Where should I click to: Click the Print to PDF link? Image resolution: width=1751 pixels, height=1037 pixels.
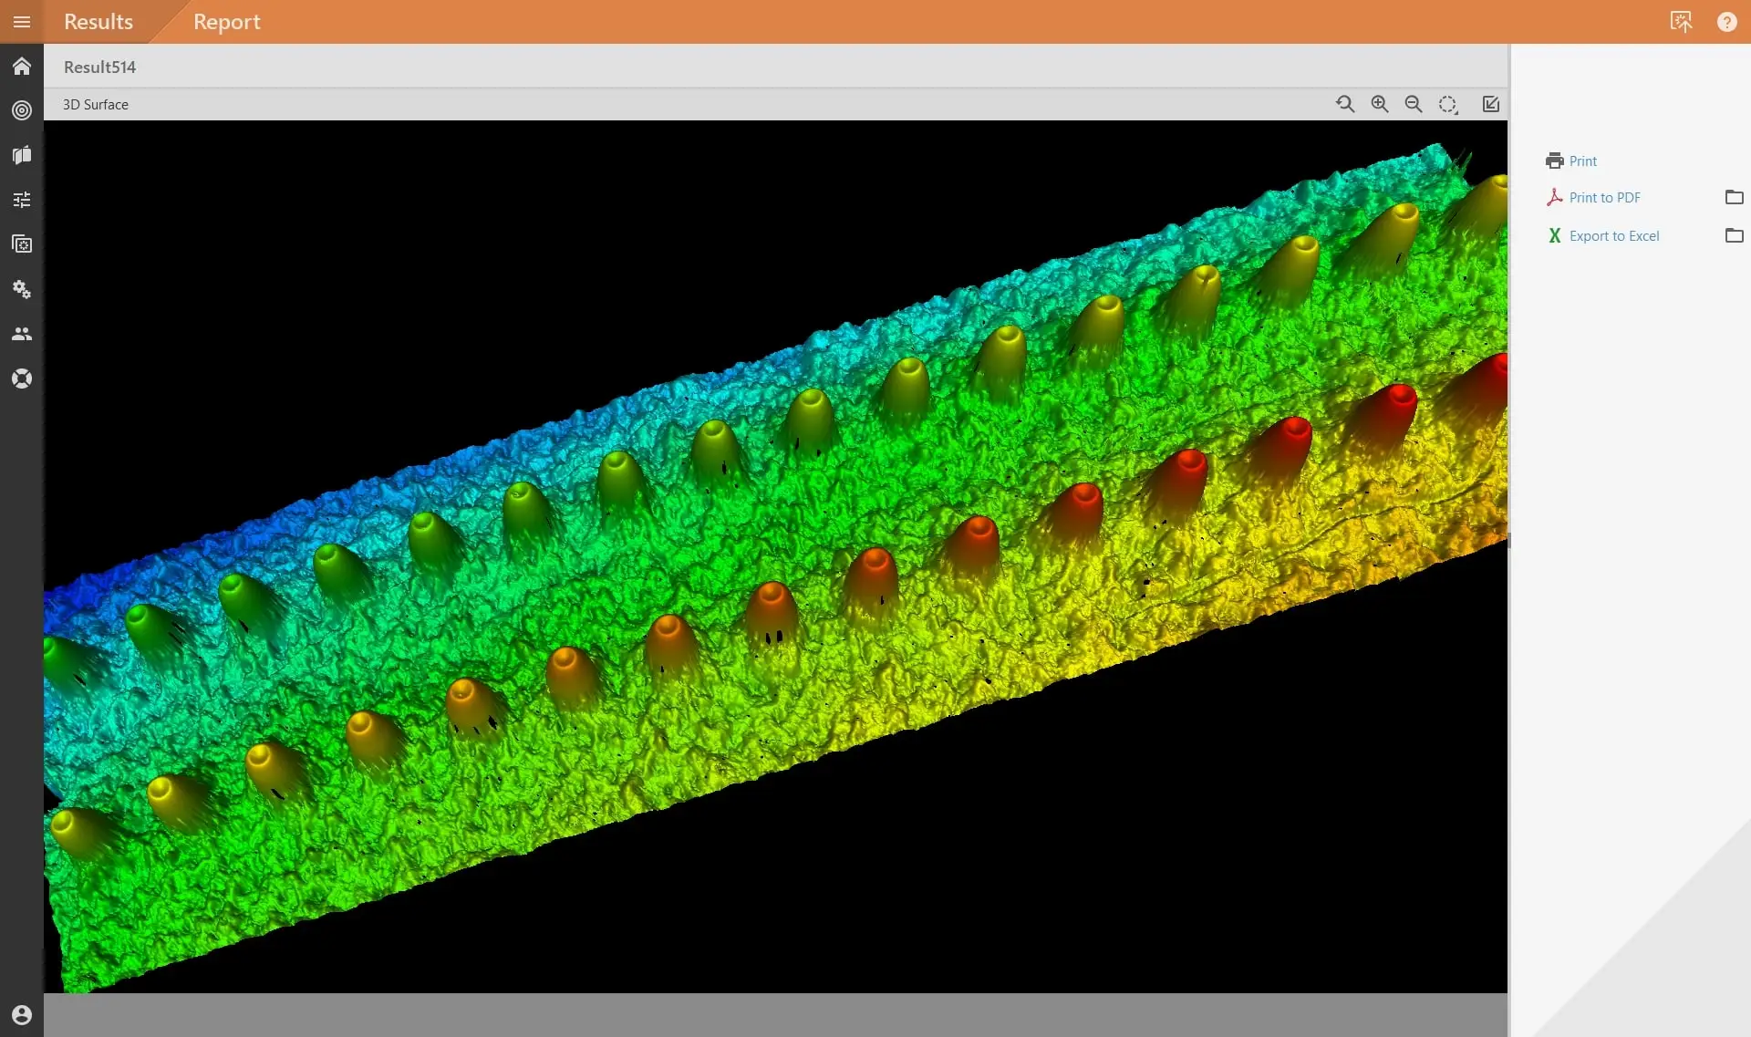[1605, 196]
